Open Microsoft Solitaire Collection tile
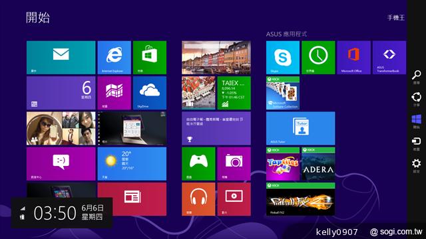426x239 pixels. [x=283, y=93]
